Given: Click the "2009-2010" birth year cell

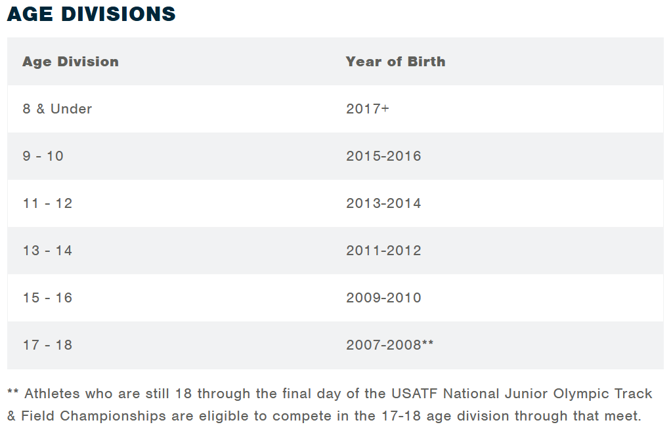Looking at the screenshot, I should coord(383,298).
